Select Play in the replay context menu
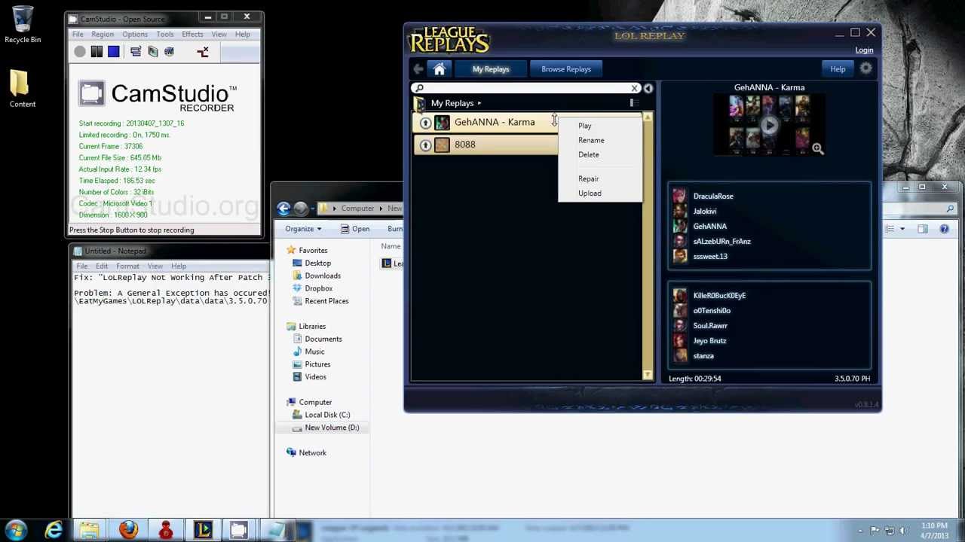 pos(585,126)
